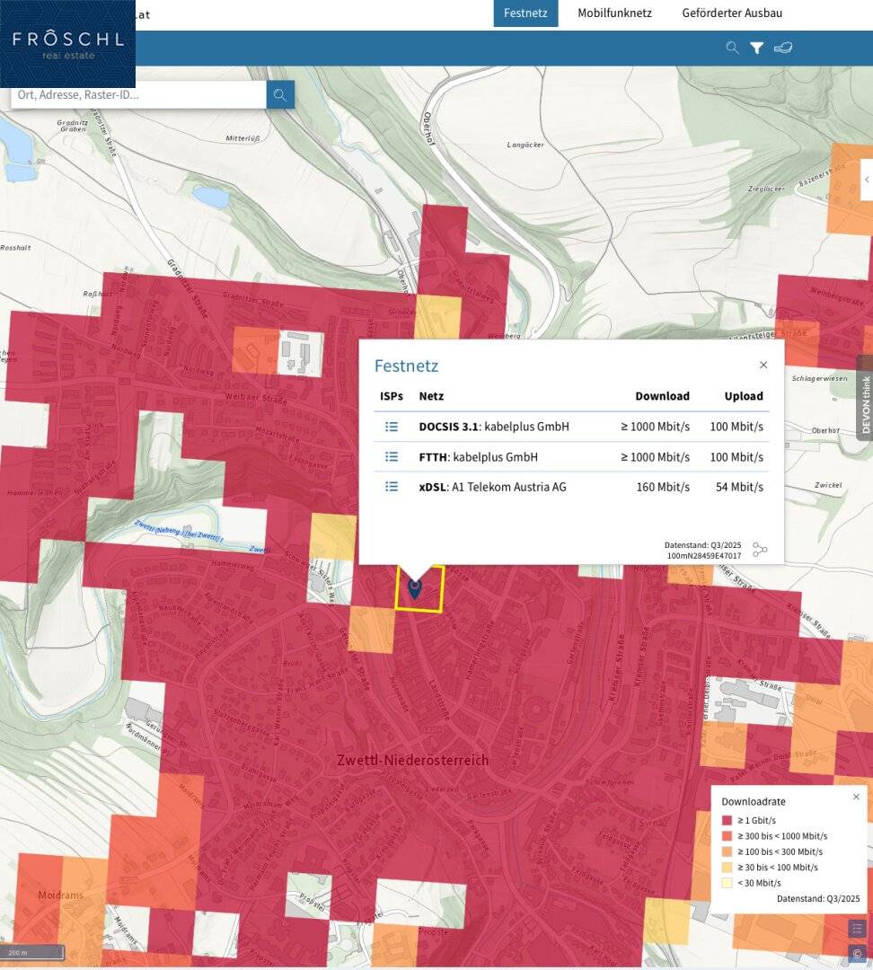Click the yellow highlighted raster cell
Screen dimensions: 873x970
(419, 589)
